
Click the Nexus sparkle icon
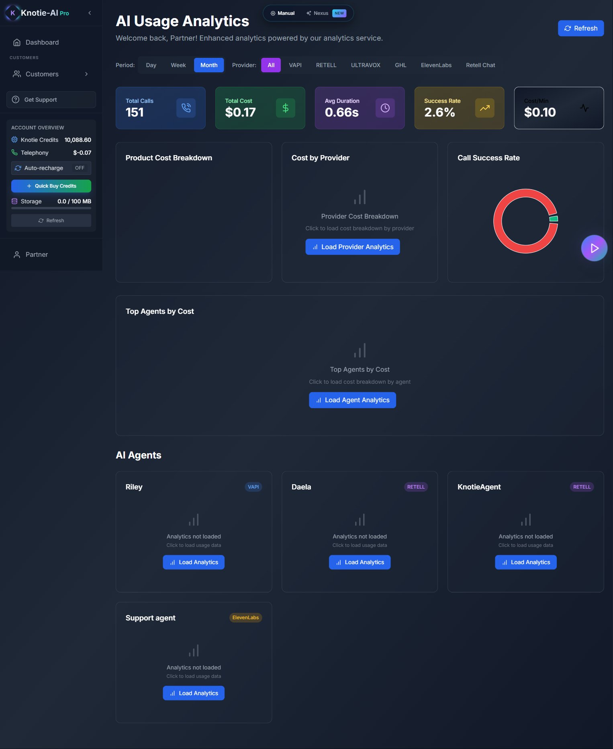(309, 13)
